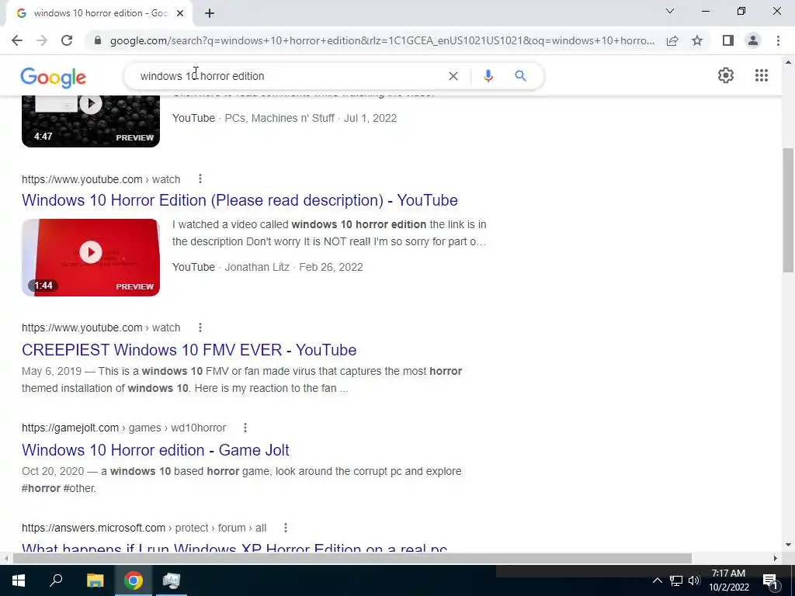Open options for gamejolt.com result
The width and height of the screenshot is (795, 596).
(x=245, y=428)
